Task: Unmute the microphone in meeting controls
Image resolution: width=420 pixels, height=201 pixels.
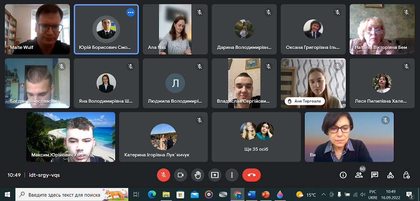Action: (x=163, y=175)
